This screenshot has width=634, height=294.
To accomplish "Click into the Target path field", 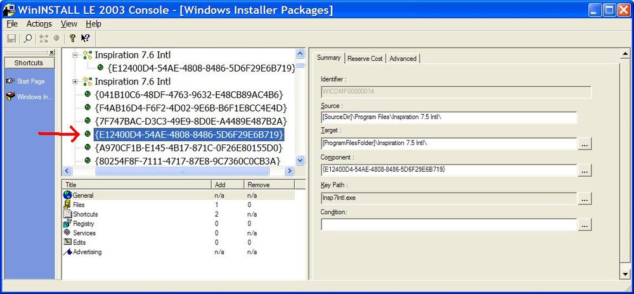I will pos(449,144).
